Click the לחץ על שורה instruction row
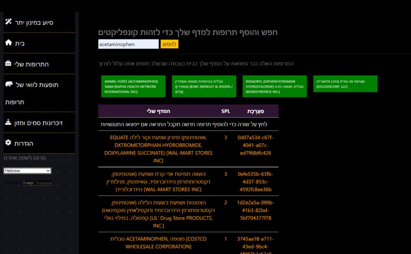411x254 pixels. 188,124
